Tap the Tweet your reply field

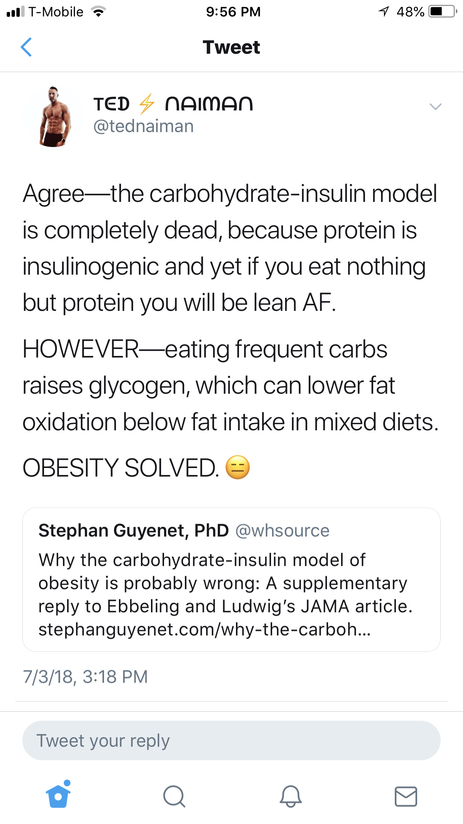(231, 740)
